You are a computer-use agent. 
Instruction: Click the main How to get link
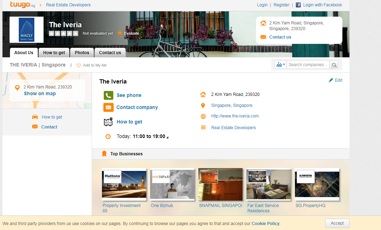click(x=130, y=122)
